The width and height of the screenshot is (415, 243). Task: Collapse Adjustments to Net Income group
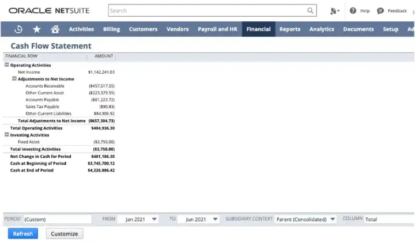[x=14, y=79]
